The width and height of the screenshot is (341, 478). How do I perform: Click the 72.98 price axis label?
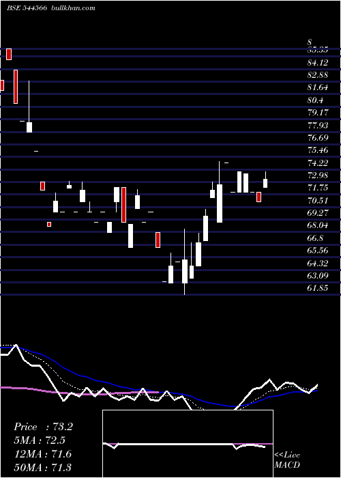[318, 175]
